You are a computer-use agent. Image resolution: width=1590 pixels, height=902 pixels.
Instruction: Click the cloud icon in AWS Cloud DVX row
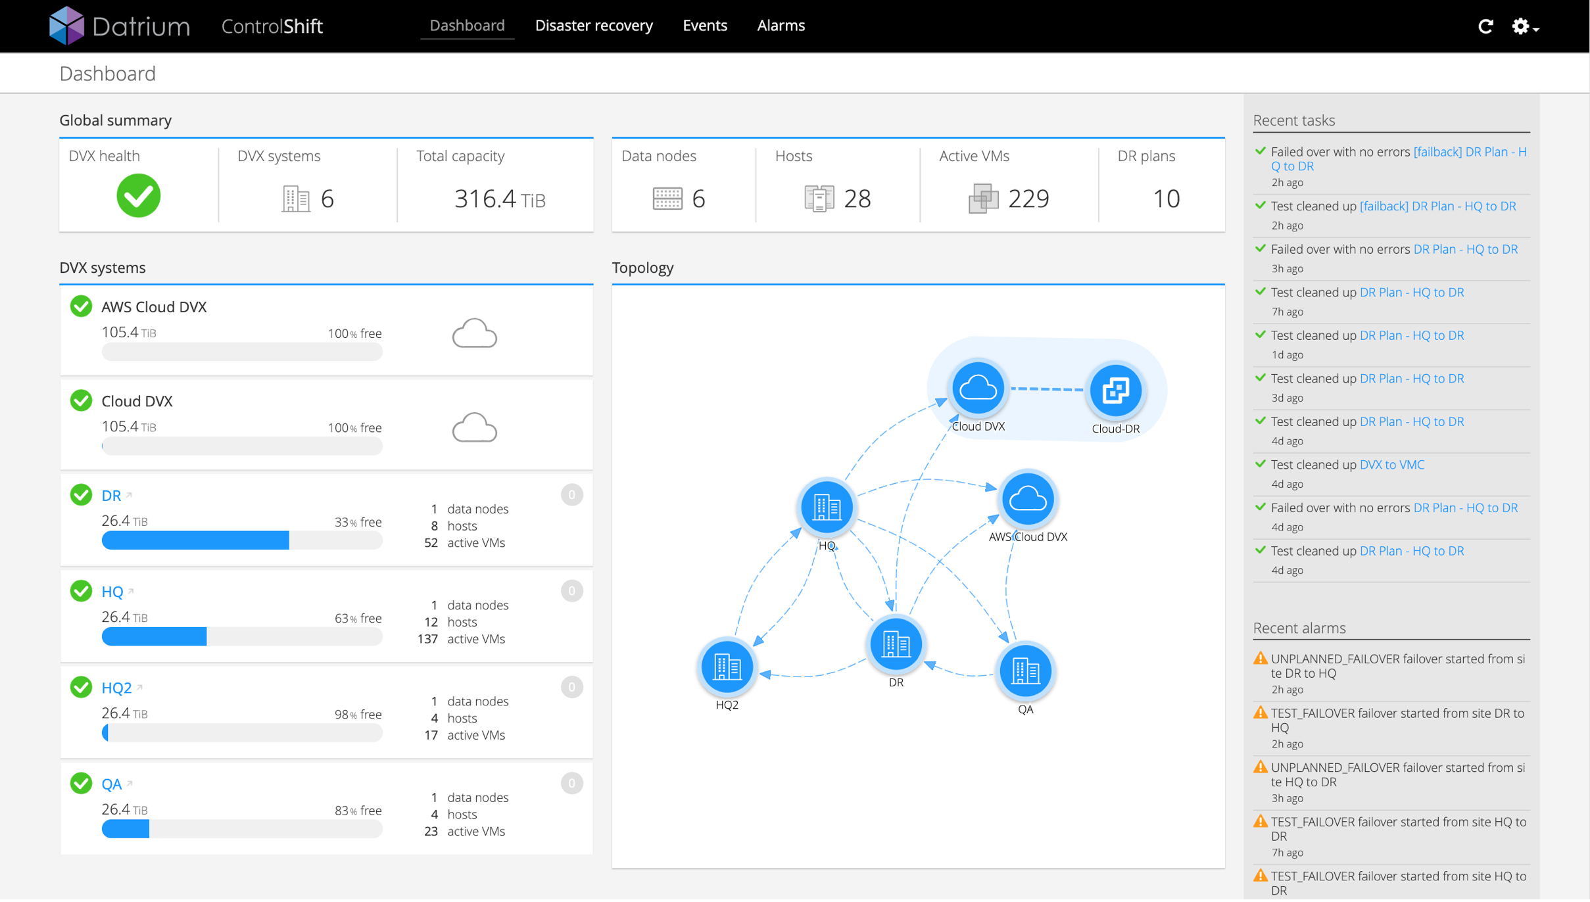(x=474, y=333)
